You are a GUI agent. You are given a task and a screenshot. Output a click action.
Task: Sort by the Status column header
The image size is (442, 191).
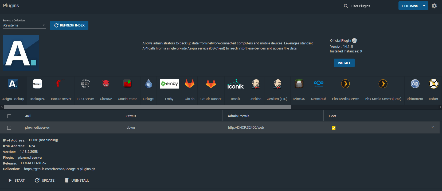click(x=131, y=116)
